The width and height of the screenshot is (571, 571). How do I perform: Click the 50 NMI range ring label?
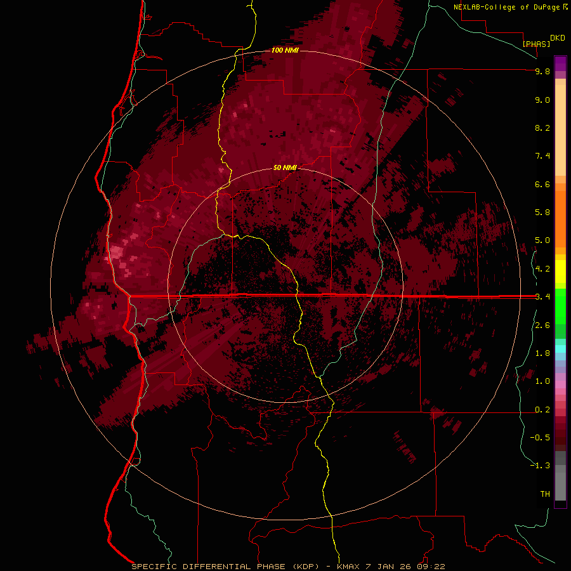(x=285, y=168)
